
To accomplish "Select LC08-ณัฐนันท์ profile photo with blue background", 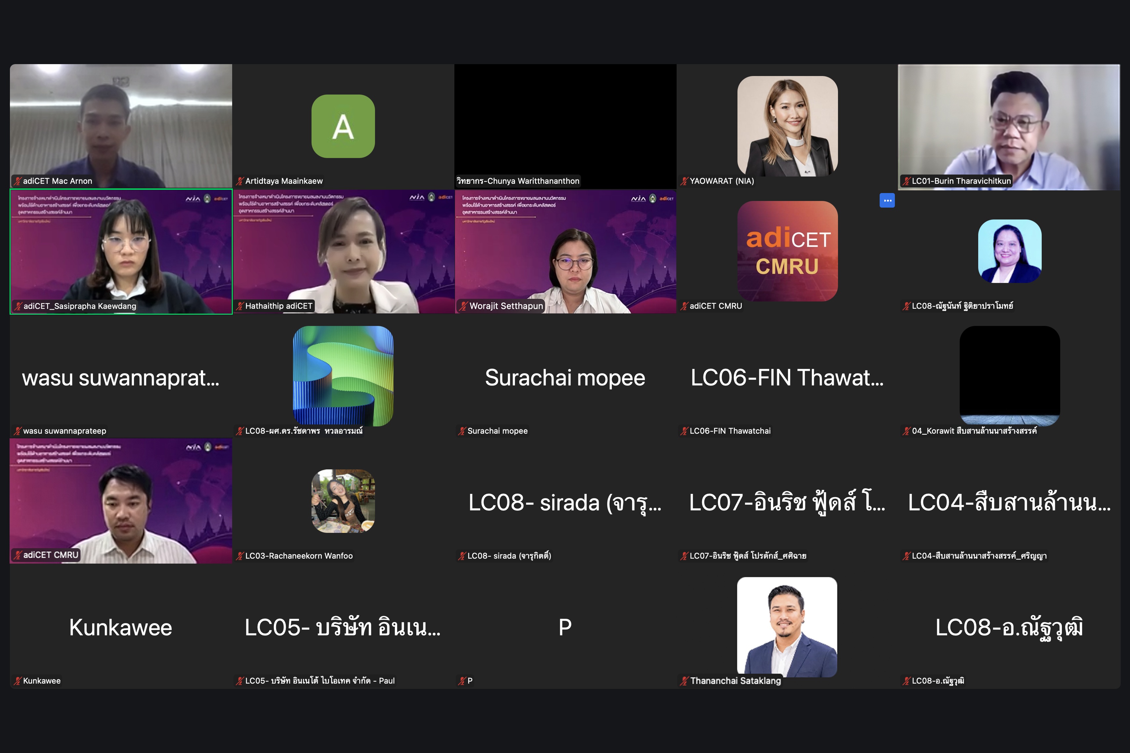I will coord(1010,251).
